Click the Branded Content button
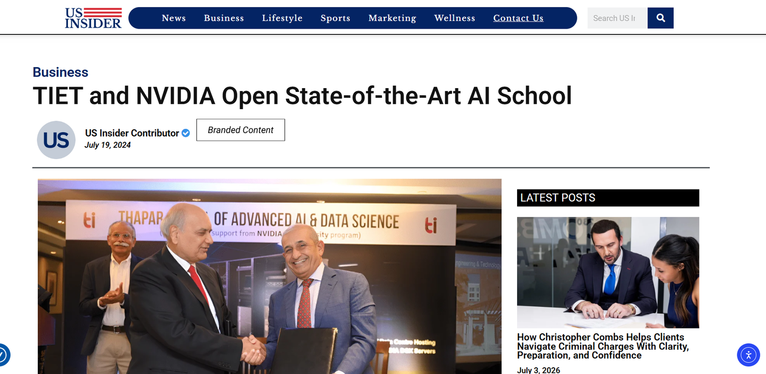The width and height of the screenshot is (766, 374). pyautogui.click(x=241, y=130)
